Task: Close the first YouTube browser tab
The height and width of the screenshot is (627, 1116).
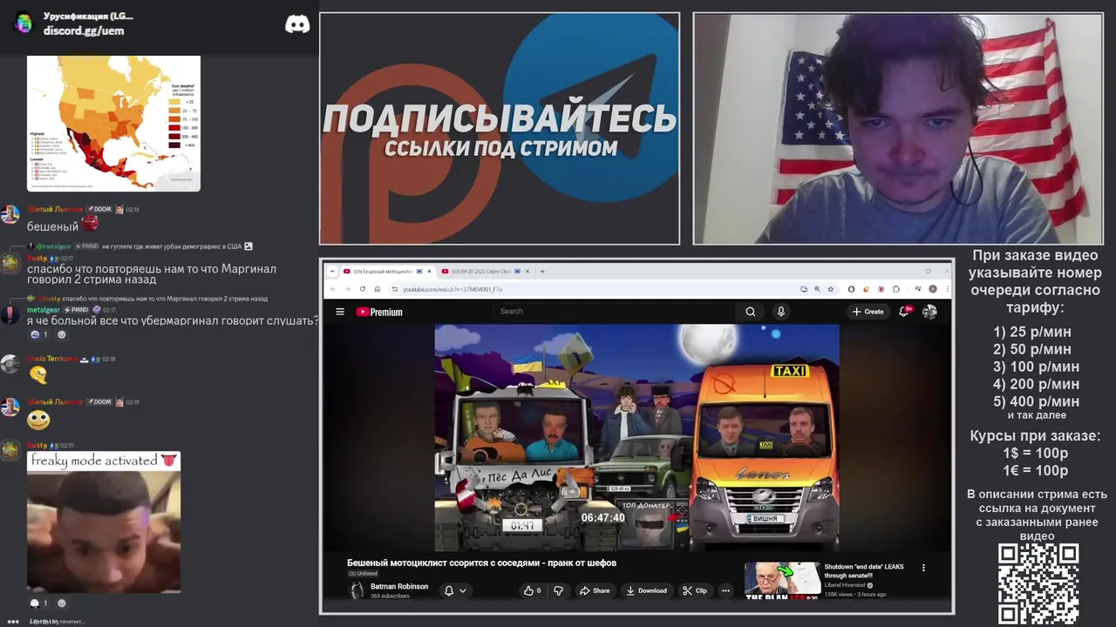Action: pos(430,271)
